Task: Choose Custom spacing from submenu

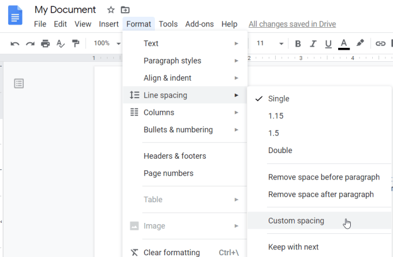Action: [x=296, y=221]
